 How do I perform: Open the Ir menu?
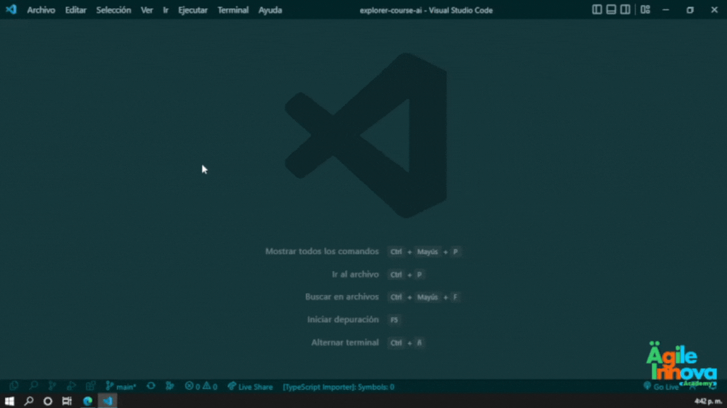click(166, 10)
